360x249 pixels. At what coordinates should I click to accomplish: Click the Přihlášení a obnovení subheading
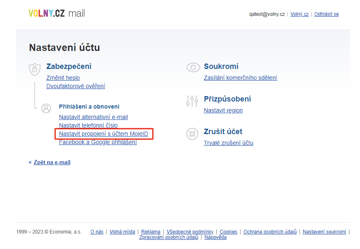89,107
